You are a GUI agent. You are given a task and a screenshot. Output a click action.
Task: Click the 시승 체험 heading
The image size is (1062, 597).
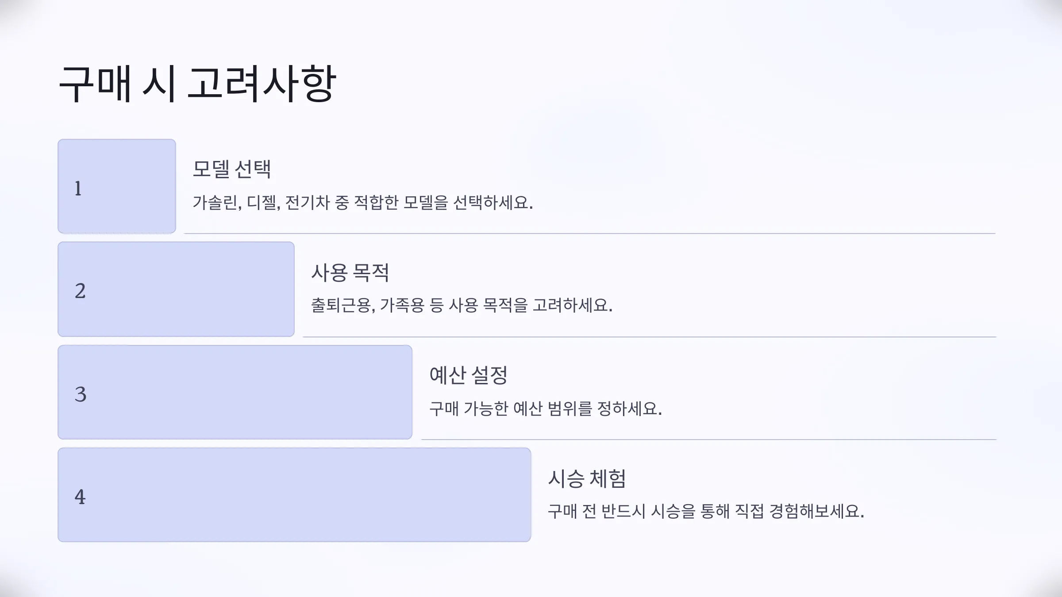point(587,478)
